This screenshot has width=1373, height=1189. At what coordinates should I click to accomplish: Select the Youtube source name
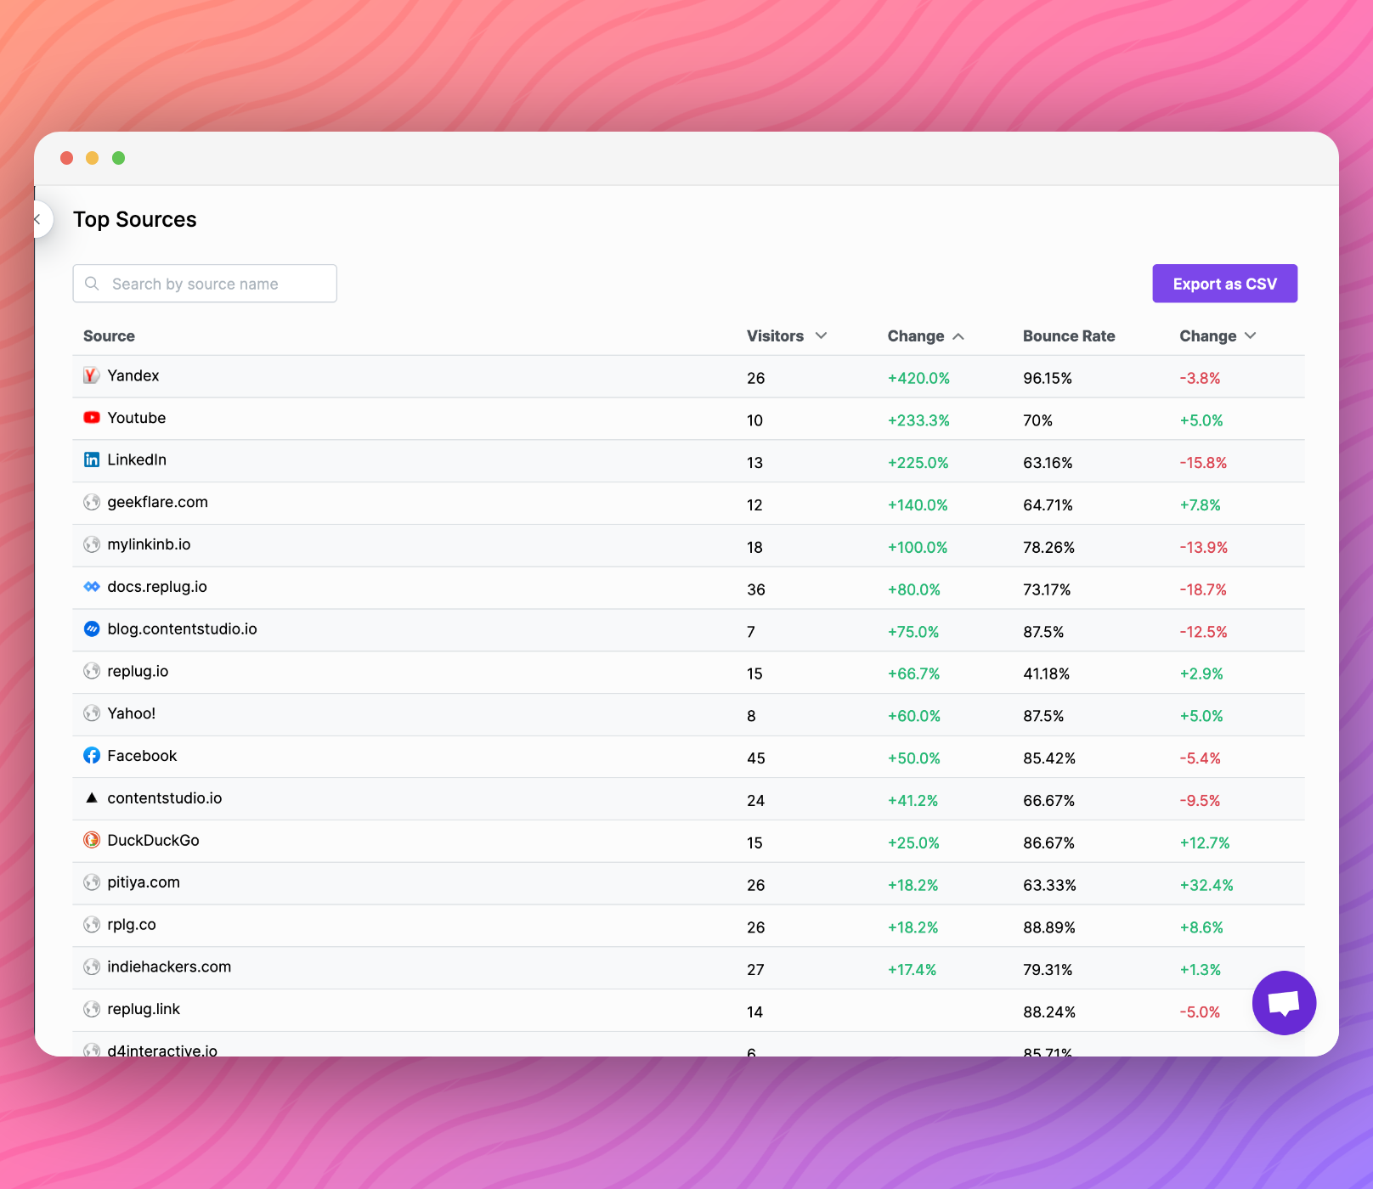tap(137, 418)
